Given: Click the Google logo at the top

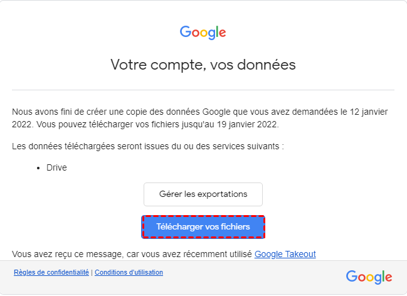Looking at the screenshot, I should 203,32.
